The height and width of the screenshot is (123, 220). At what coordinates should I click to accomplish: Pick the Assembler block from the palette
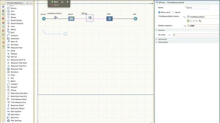tap(13, 39)
